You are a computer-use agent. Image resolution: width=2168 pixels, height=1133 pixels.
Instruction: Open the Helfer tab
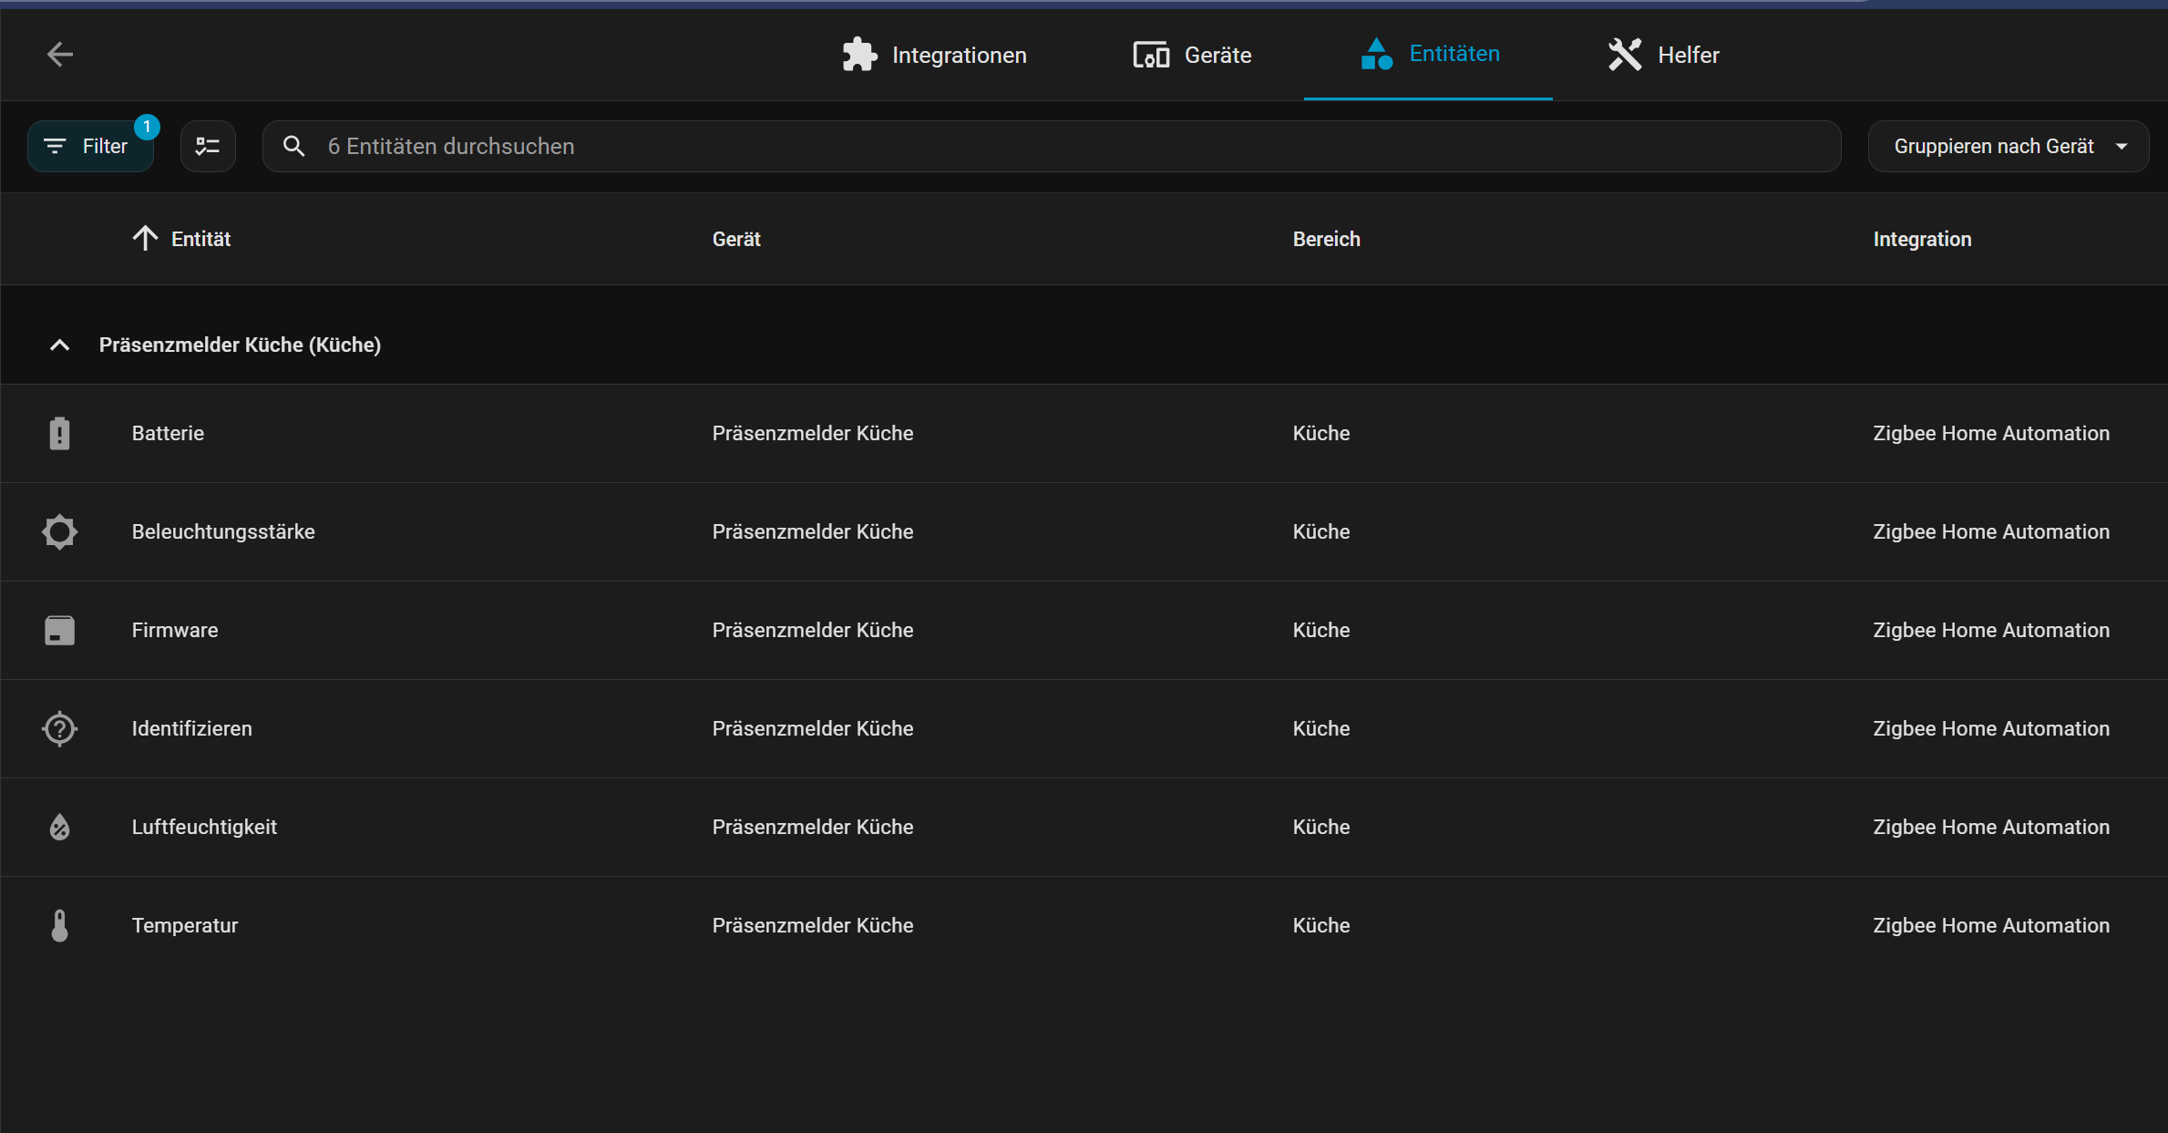pos(1664,55)
